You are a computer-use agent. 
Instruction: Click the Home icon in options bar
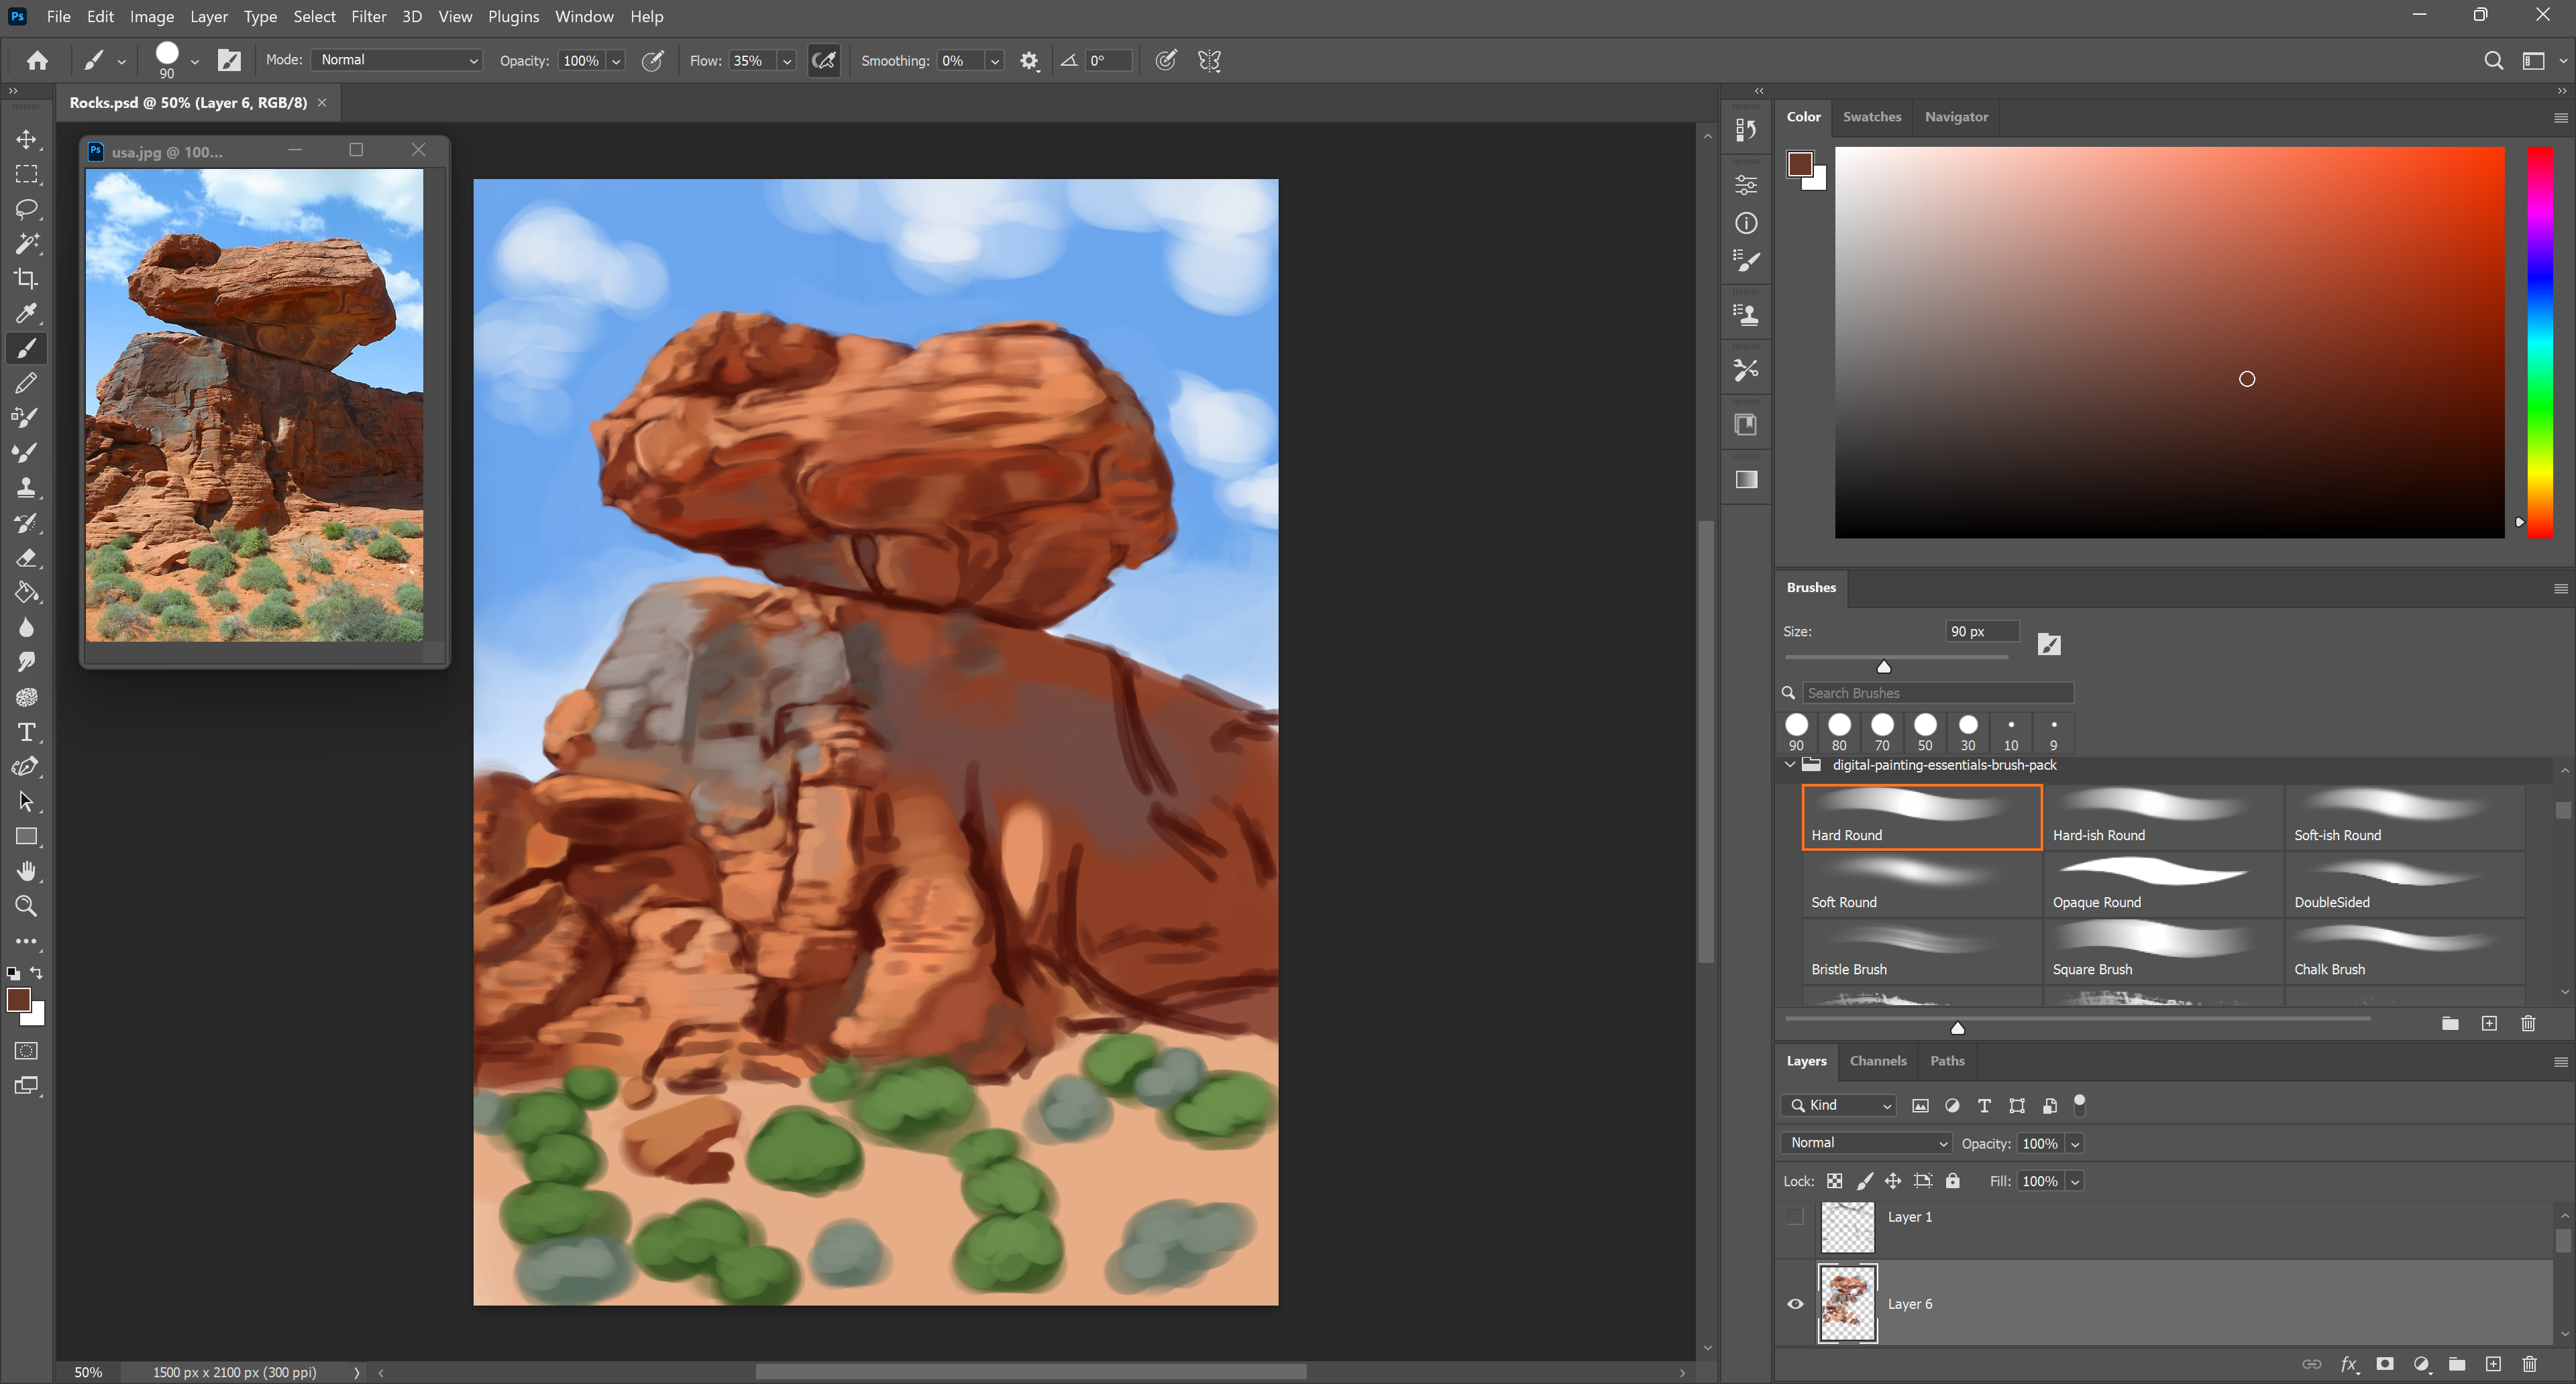37,61
